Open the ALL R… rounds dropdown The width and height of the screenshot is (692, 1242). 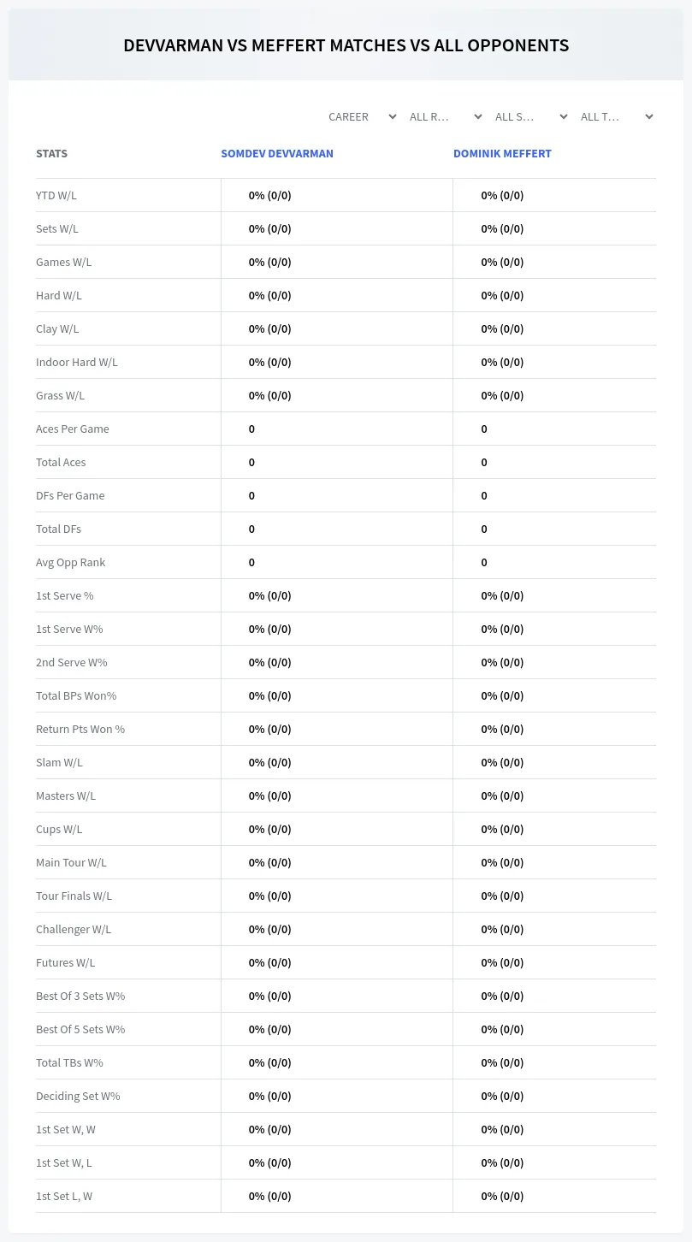point(447,116)
